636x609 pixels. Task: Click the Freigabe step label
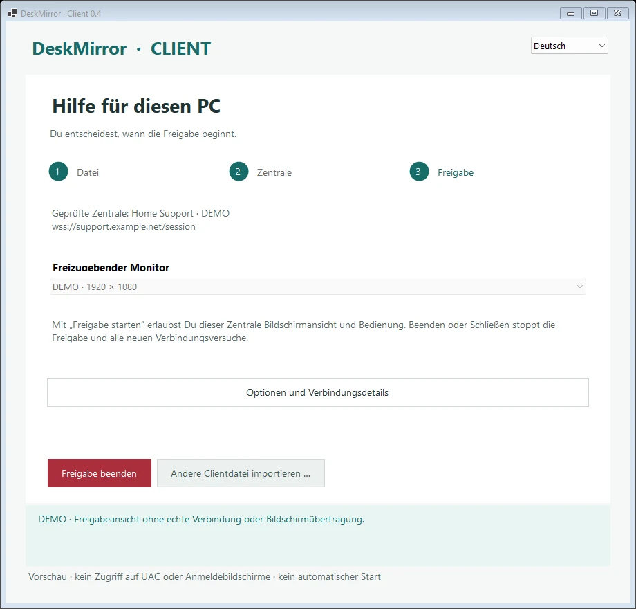click(456, 172)
